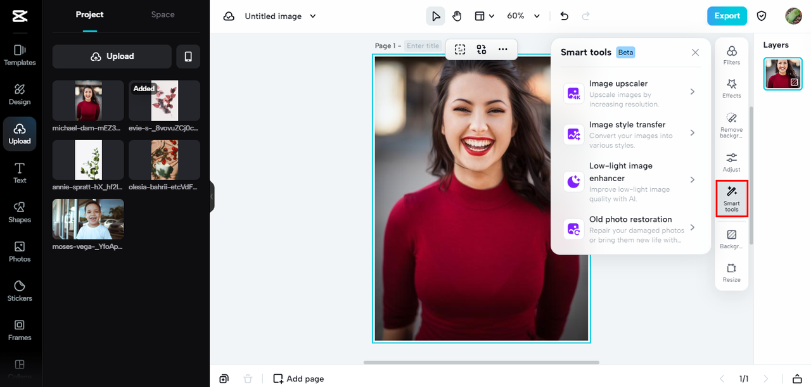This screenshot has width=811, height=387.
Task: Click the replace image icon above canvas
Action: pyautogui.click(x=482, y=49)
